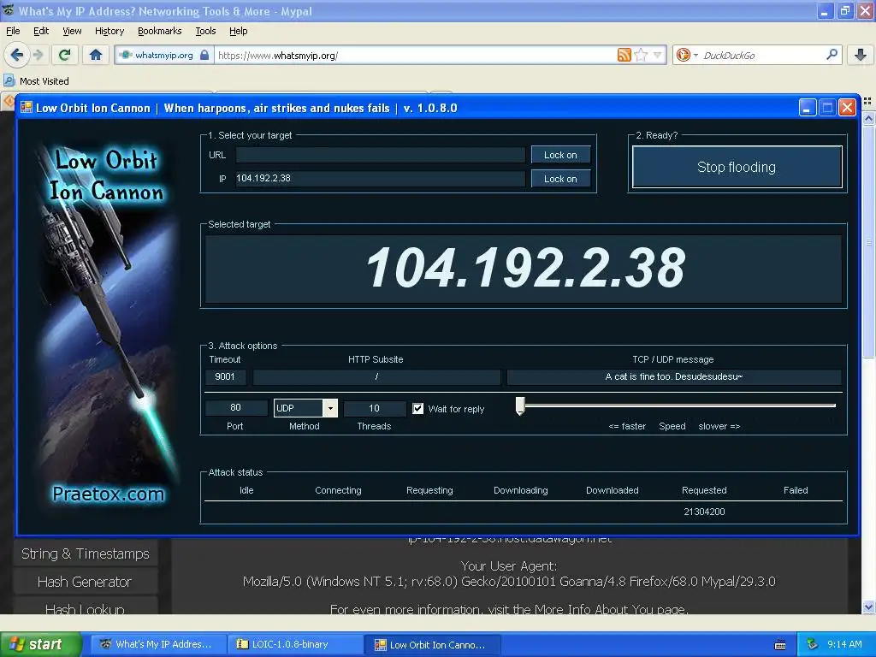
Task: Click the Timeout field showing 9001
Action: (225, 376)
